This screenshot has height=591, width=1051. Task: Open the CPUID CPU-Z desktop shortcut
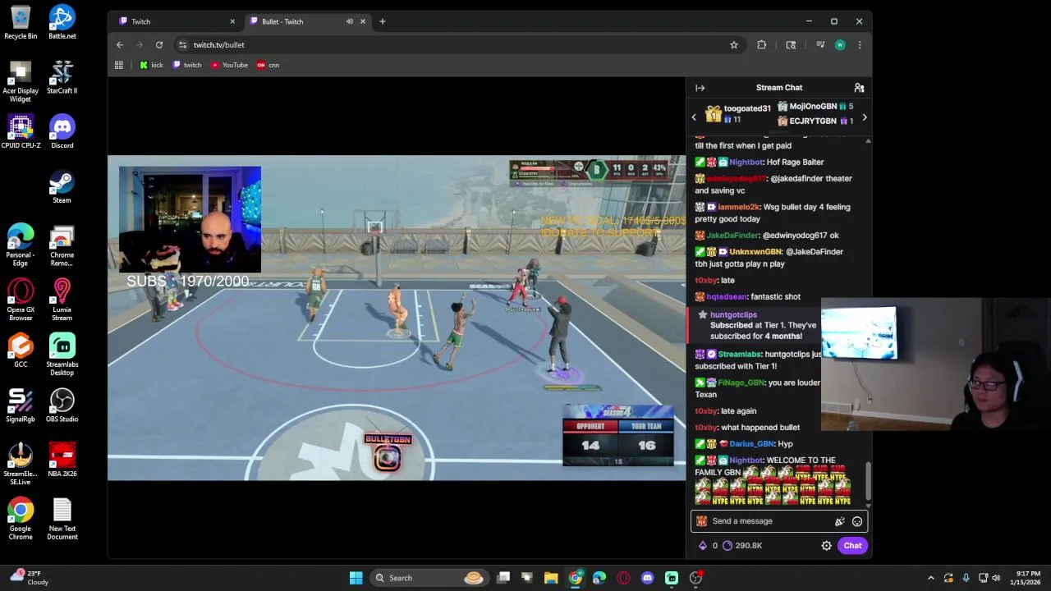pyautogui.click(x=21, y=131)
